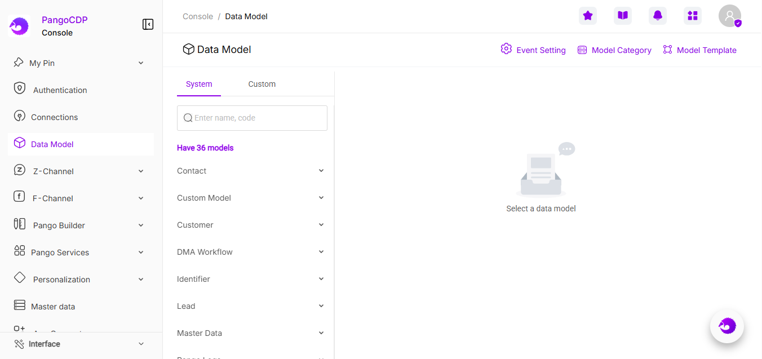The image size is (762, 359).
Task: Expand the Z-Channel menu chevron
Action: click(141, 171)
